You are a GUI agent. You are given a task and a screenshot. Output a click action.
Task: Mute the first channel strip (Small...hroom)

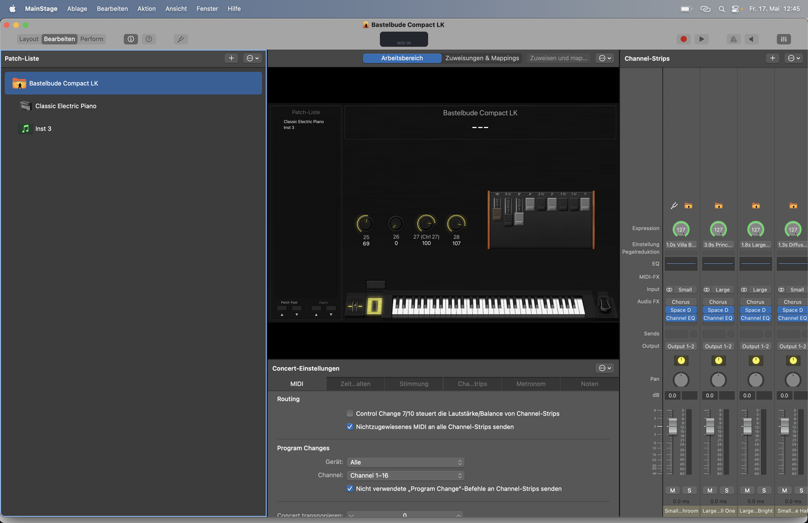673,490
